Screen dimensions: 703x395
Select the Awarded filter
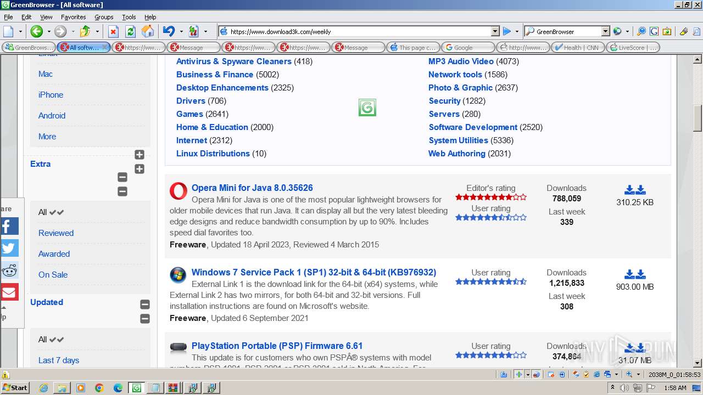(54, 254)
